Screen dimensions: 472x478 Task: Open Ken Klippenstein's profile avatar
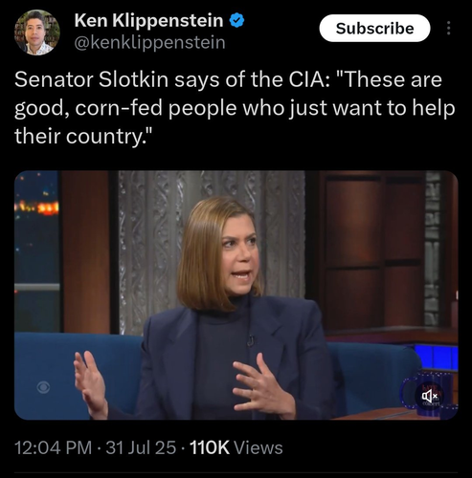[x=37, y=33]
